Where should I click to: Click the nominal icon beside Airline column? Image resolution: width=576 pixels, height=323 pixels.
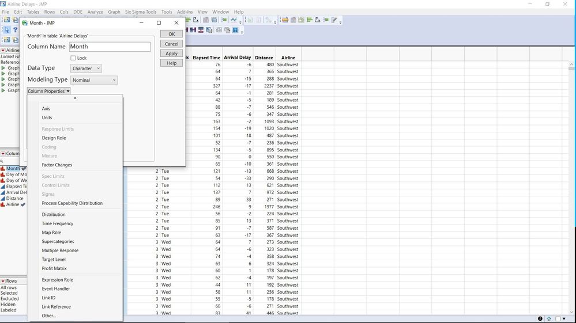3,204
